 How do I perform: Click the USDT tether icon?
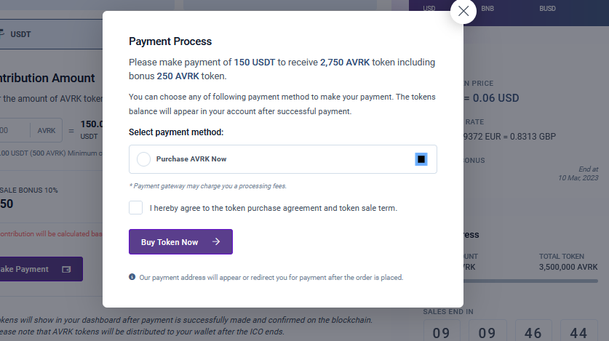click(x=2, y=33)
